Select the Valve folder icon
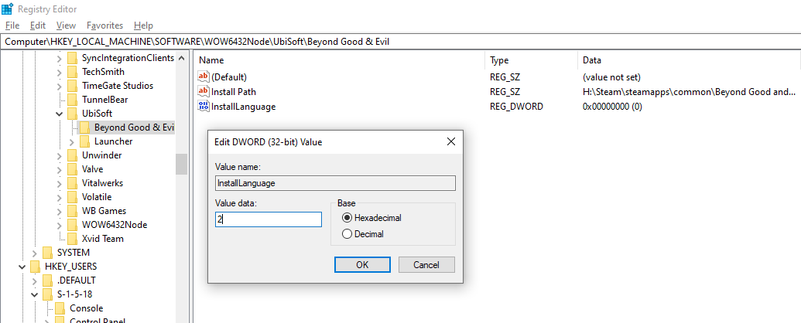Screen dimensions: 801x323 tap(73, 169)
